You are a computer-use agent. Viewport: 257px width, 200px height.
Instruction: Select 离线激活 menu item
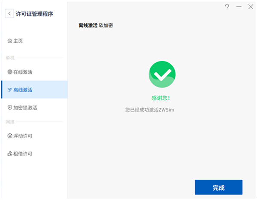click(34, 90)
